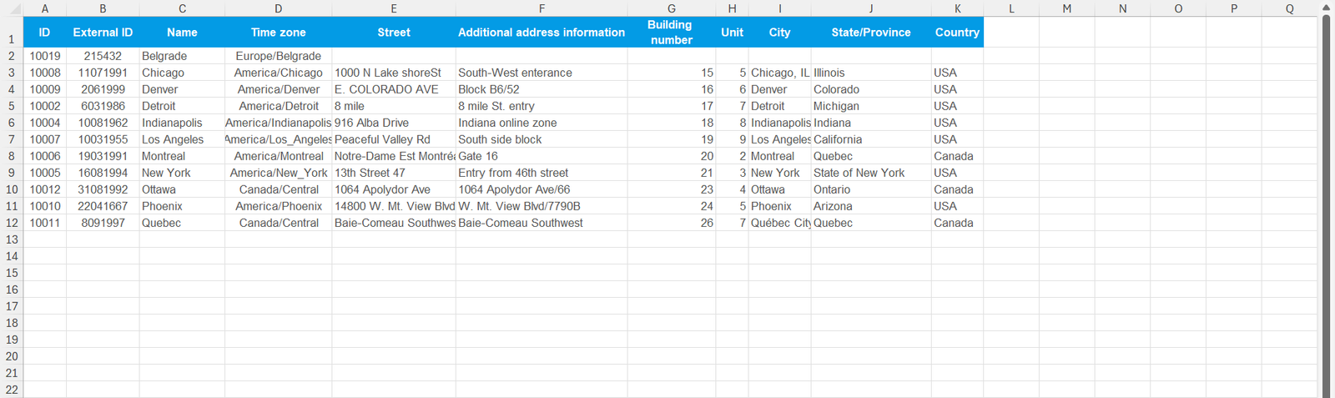Select the cell containing "Europe/Belgrade"
This screenshot has width=1335, height=398.
point(278,56)
